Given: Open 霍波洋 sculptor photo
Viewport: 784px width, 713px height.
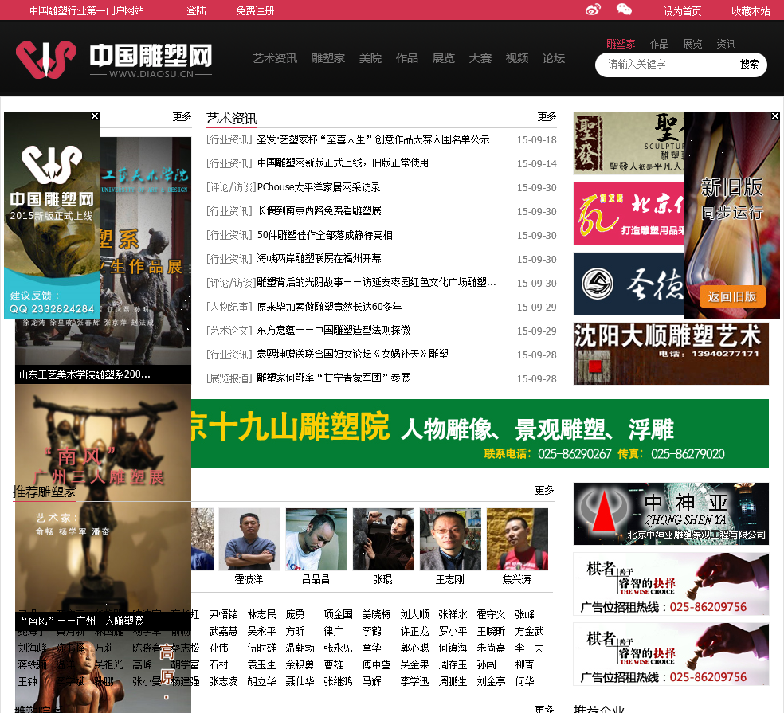Looking at the screenshot, I should click(x=249, y=539).
